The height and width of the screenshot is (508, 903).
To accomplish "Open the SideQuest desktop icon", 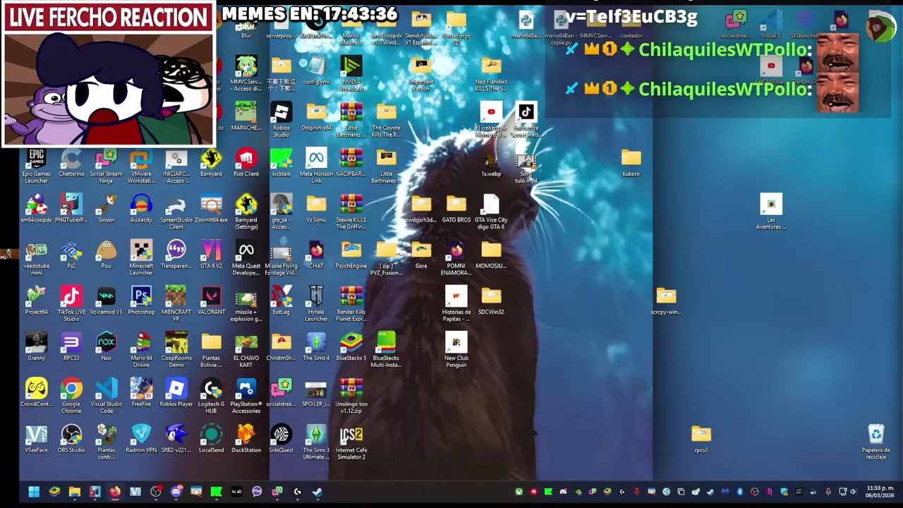I will tap(281, 439).
